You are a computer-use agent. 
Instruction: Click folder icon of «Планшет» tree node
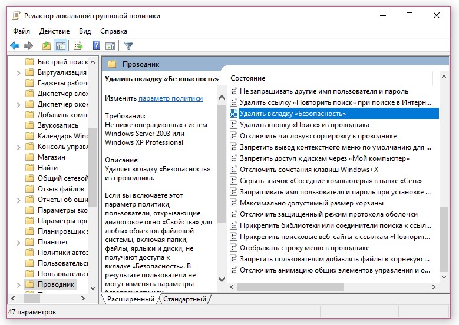[29, 242]
